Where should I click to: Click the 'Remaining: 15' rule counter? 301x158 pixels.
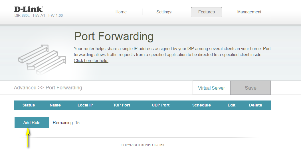tap(66, 123)
